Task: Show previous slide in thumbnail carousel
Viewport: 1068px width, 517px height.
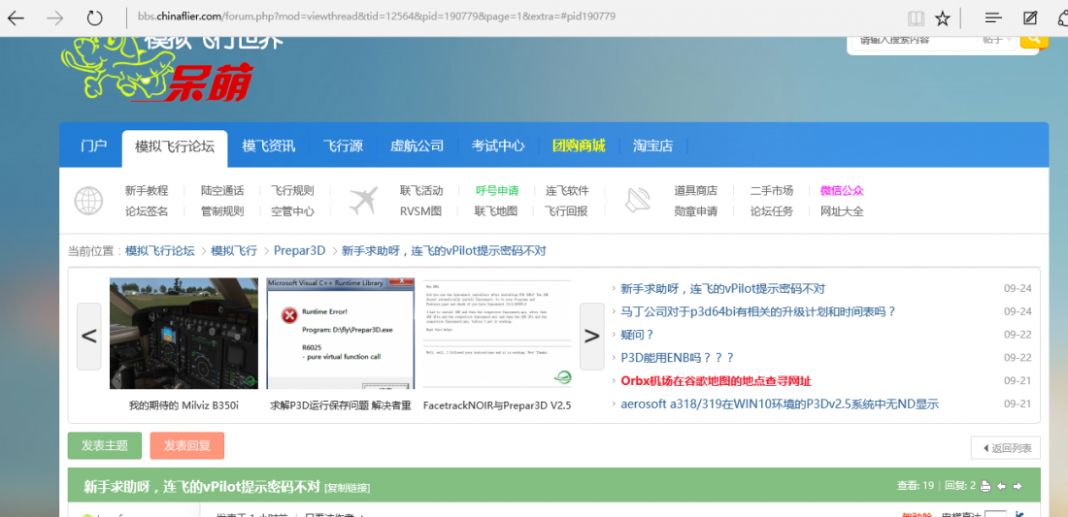Action: click(x=89, y=336)
